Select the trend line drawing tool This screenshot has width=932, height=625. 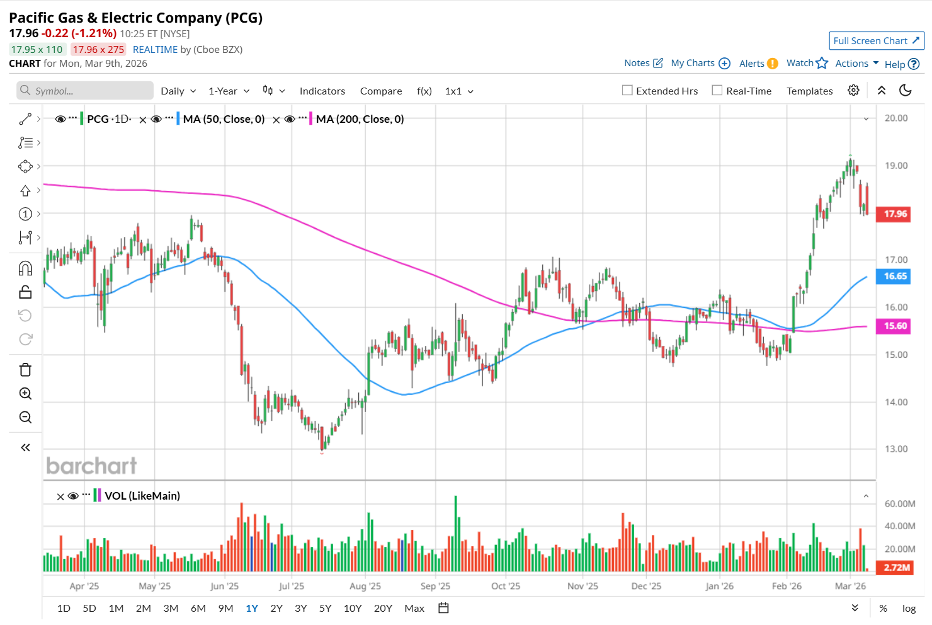coord(25,119)
